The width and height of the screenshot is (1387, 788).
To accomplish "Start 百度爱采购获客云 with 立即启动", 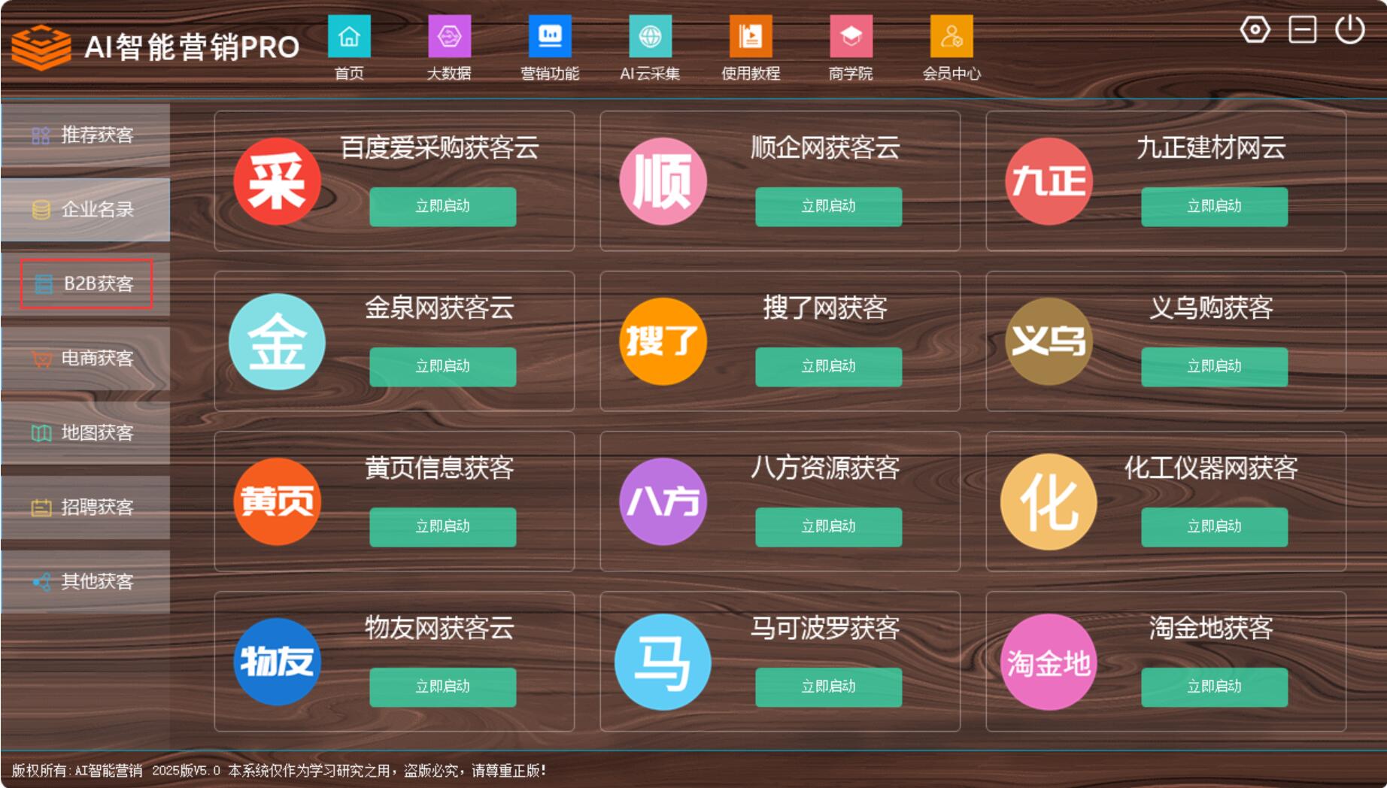I will coord(442,207).
